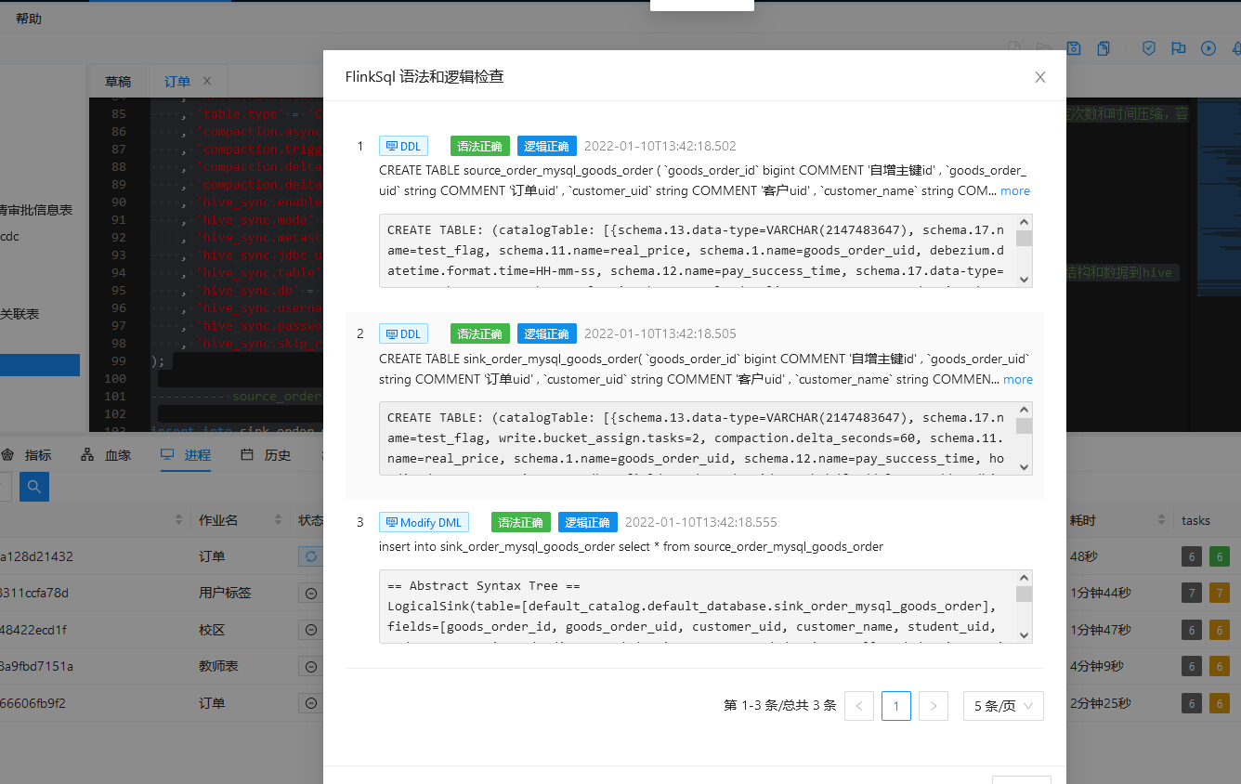Select page 1 in pagination
1241x784 pixels.
[896, 706]
